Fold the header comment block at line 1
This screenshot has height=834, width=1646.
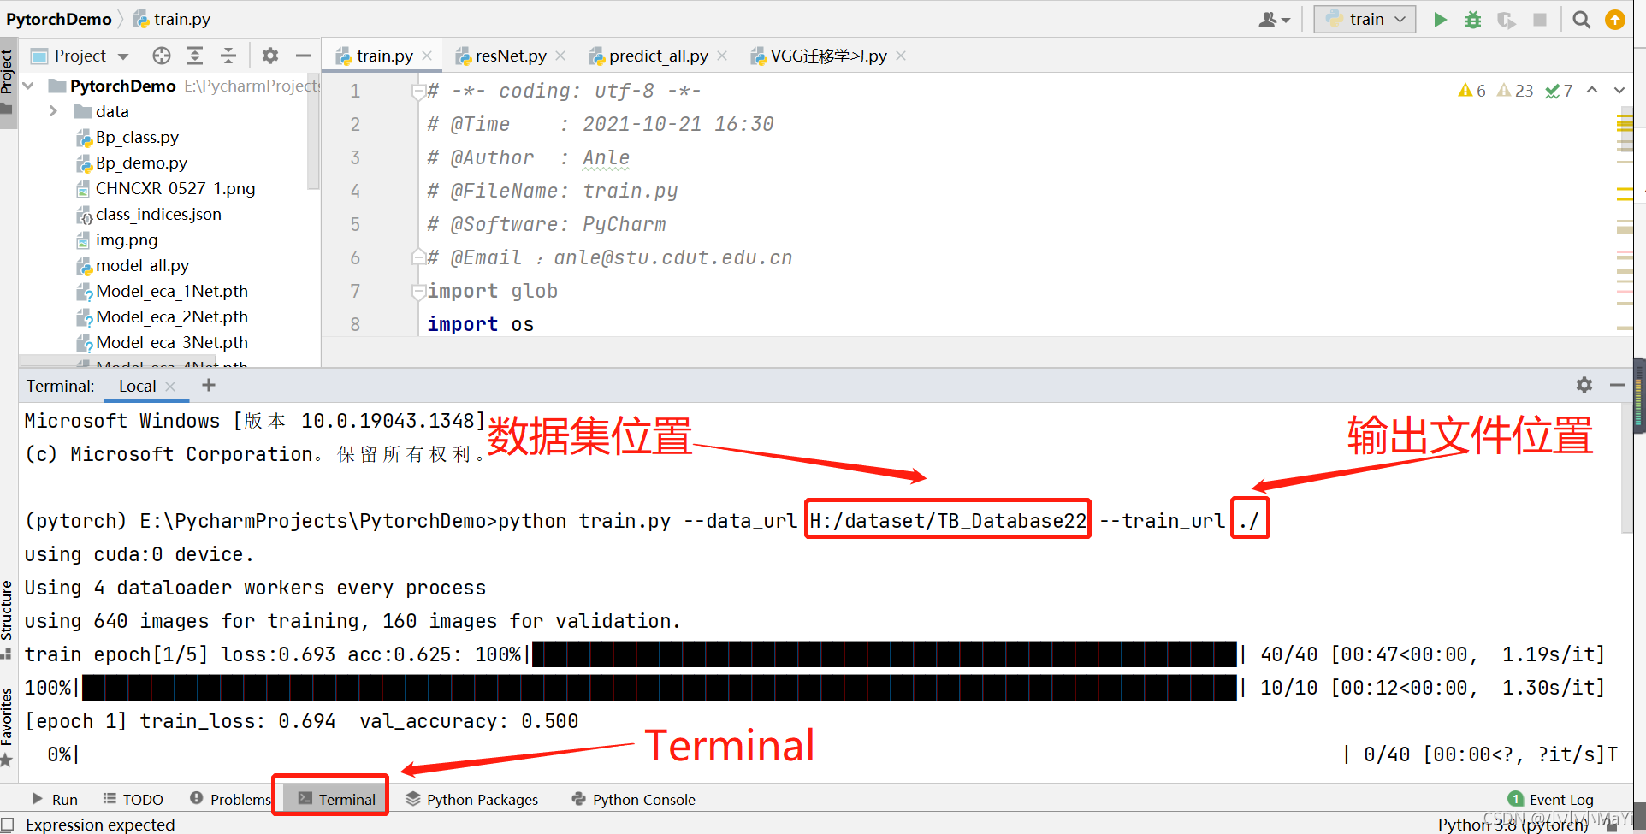click(x=418, y=91)
